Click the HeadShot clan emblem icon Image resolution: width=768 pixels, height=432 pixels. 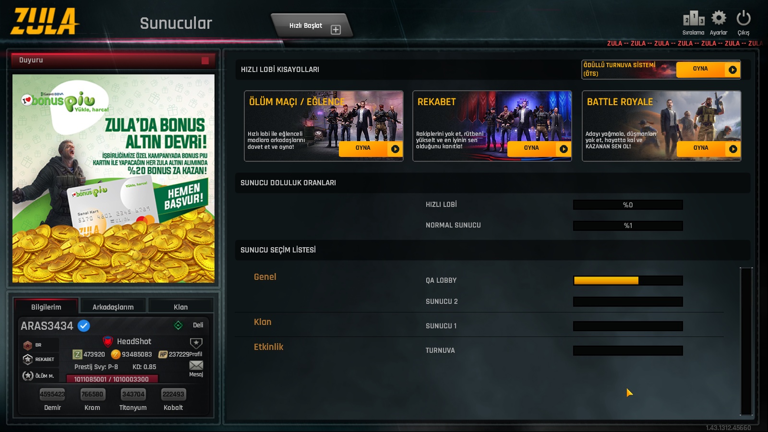pos(108,342)
